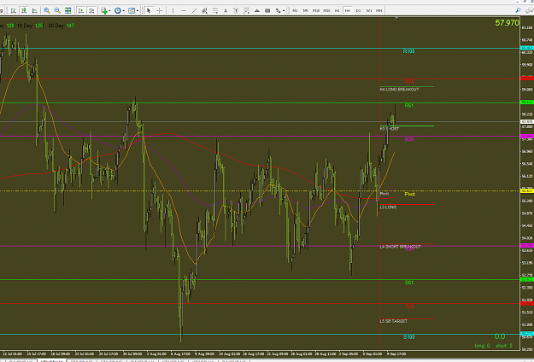Click the fifth chart tab at bottom

point(142,360)
